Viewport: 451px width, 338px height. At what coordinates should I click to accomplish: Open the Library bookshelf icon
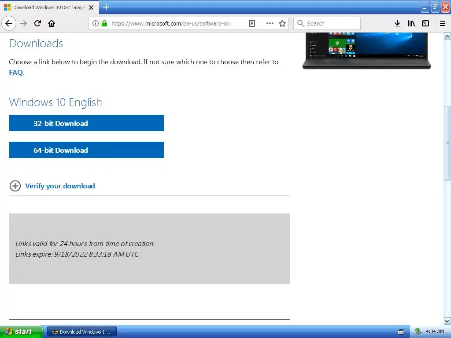coord(411,23)
